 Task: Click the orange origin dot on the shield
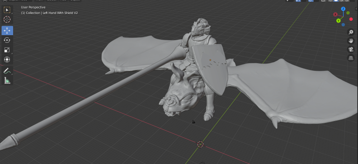(x=210, y=60)
